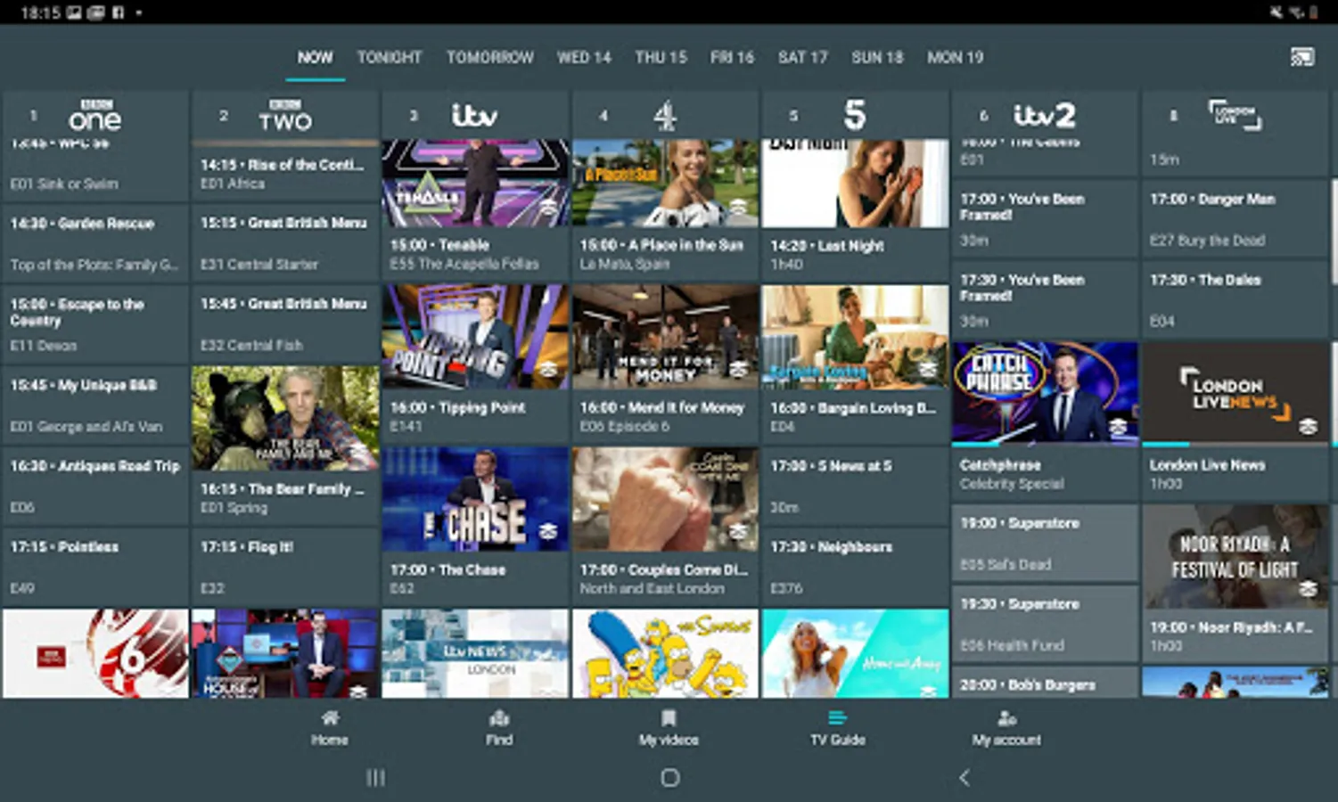Tap Android recent apps button
The width and height of the screenshot is (1338, 802).
tap(376, 778)
